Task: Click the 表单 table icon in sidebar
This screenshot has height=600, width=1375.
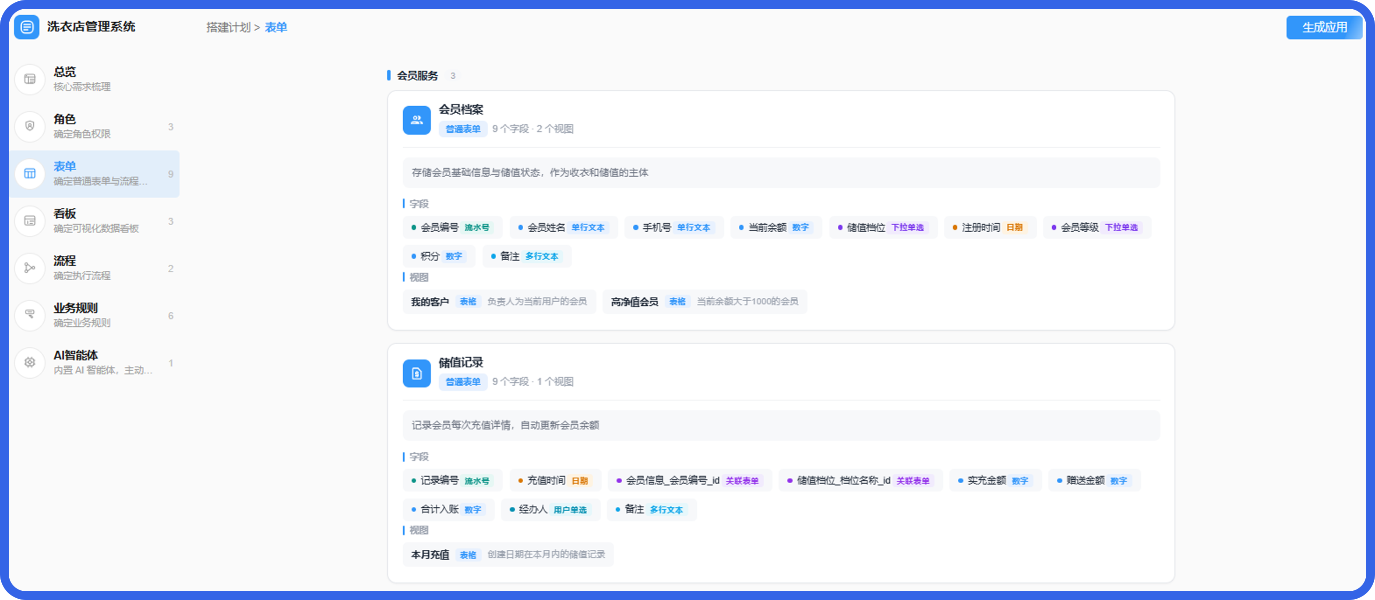Action: (30, 174)
